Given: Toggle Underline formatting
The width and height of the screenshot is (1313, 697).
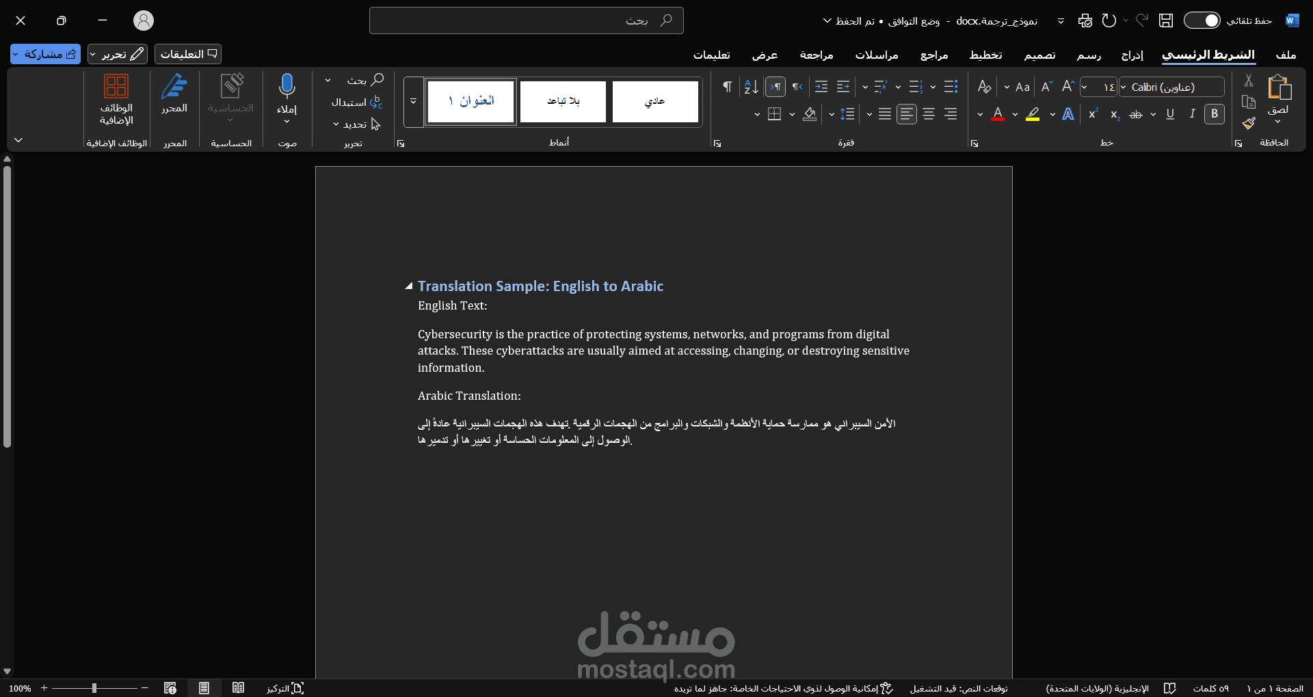Looking at the screenshot, I should [1170, 114].
